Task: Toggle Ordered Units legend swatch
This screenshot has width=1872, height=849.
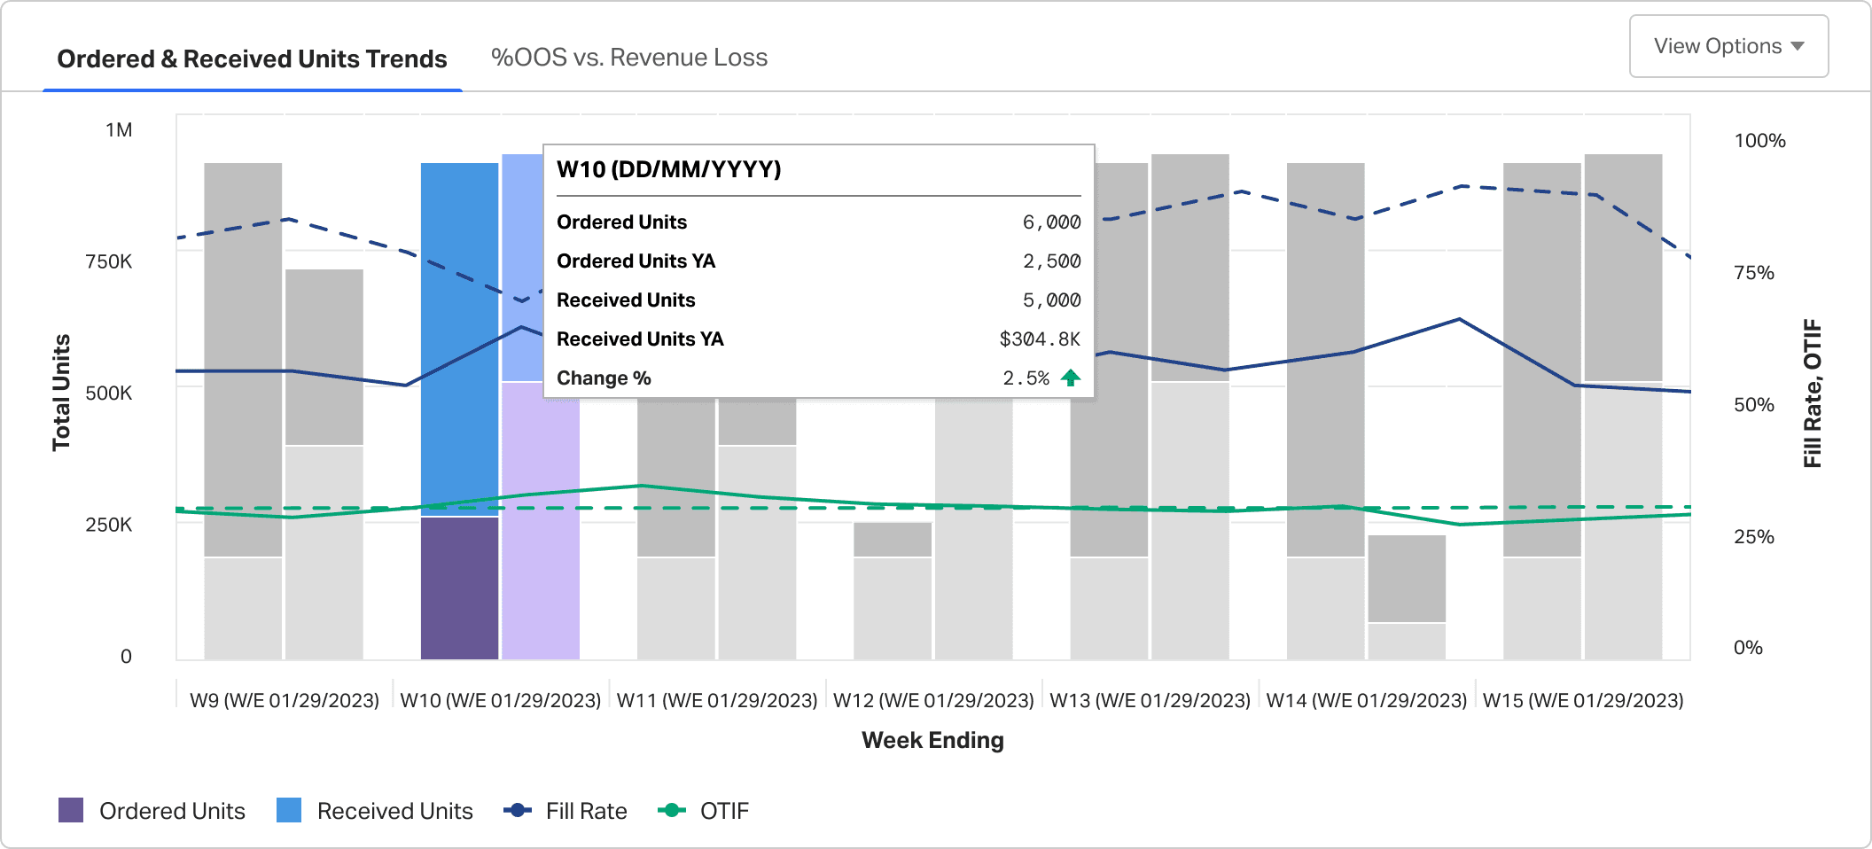Action: (x=71, y=810)
